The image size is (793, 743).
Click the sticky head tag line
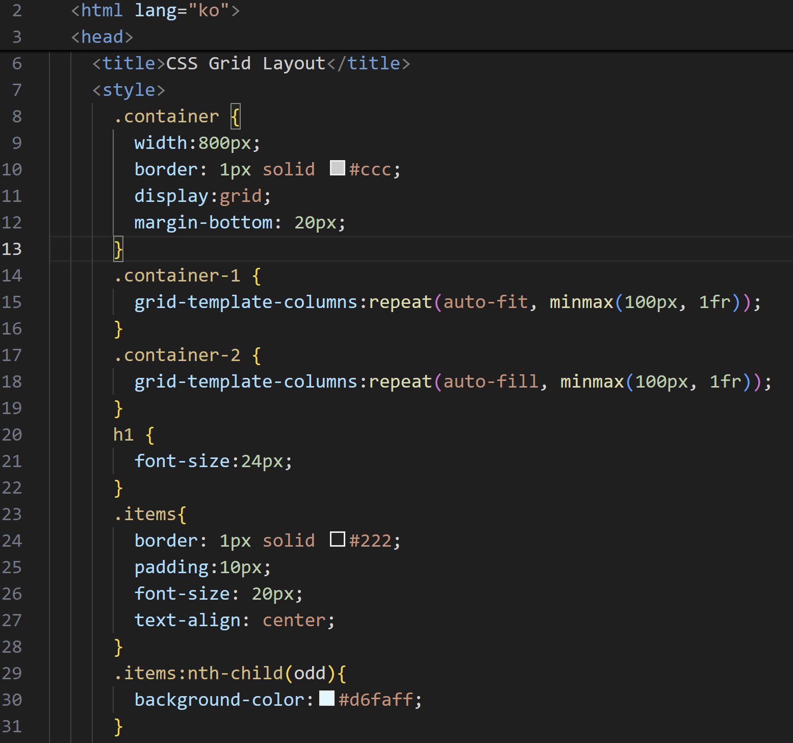tap(102, 37)
